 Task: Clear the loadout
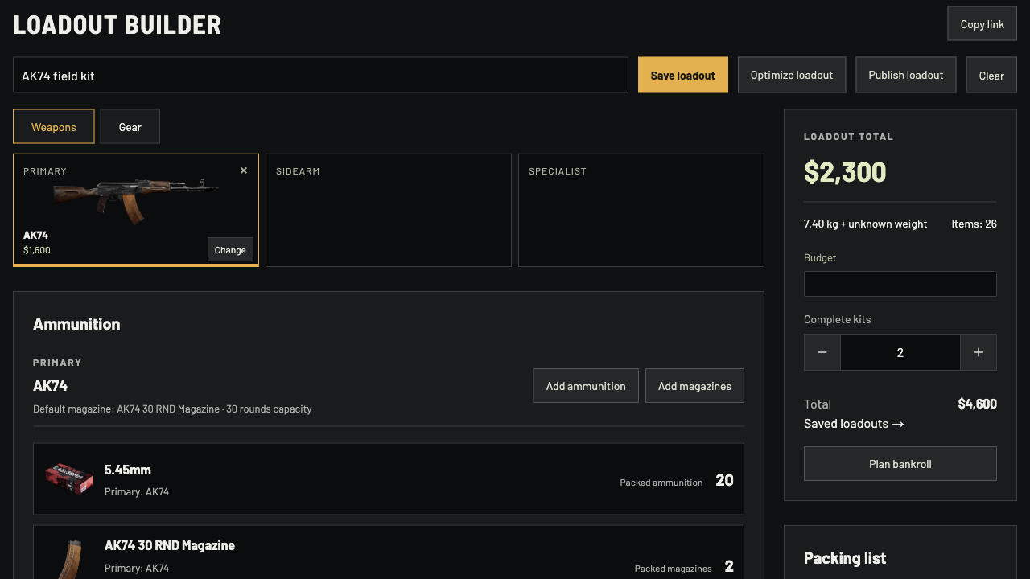[991, 75]
